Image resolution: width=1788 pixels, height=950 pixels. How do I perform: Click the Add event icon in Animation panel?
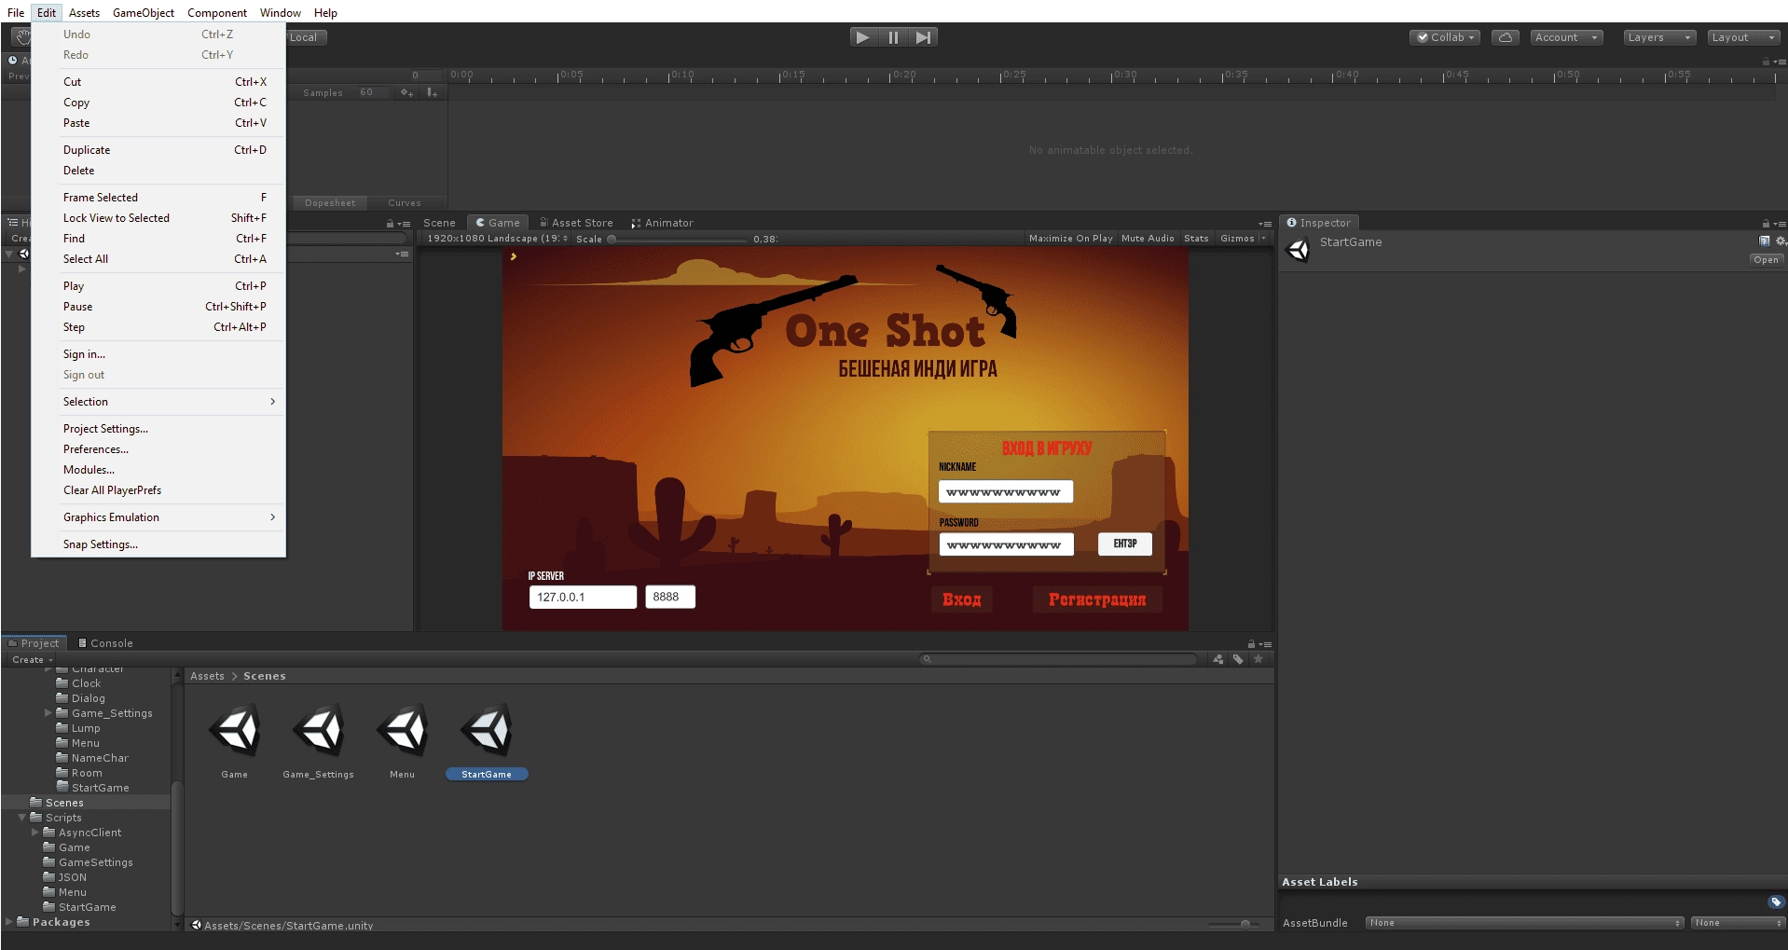click(x=433, y=92)
